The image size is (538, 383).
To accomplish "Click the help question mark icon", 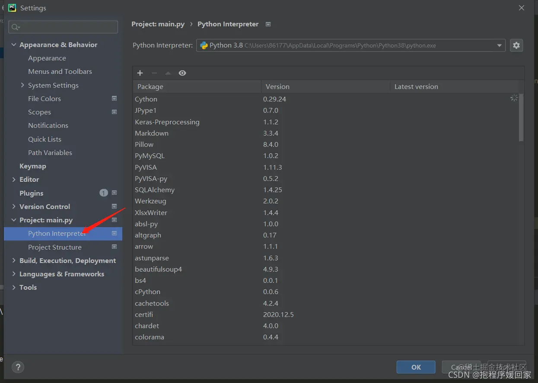I will 18,367.
